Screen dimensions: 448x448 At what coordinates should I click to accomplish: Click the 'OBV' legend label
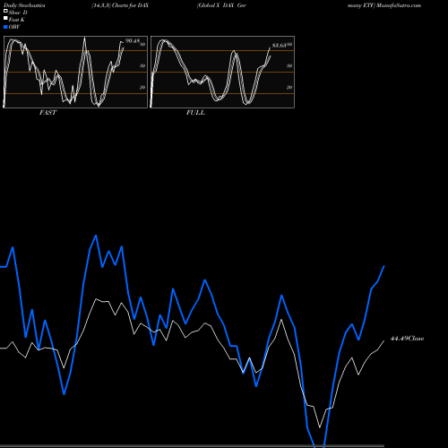14,27
